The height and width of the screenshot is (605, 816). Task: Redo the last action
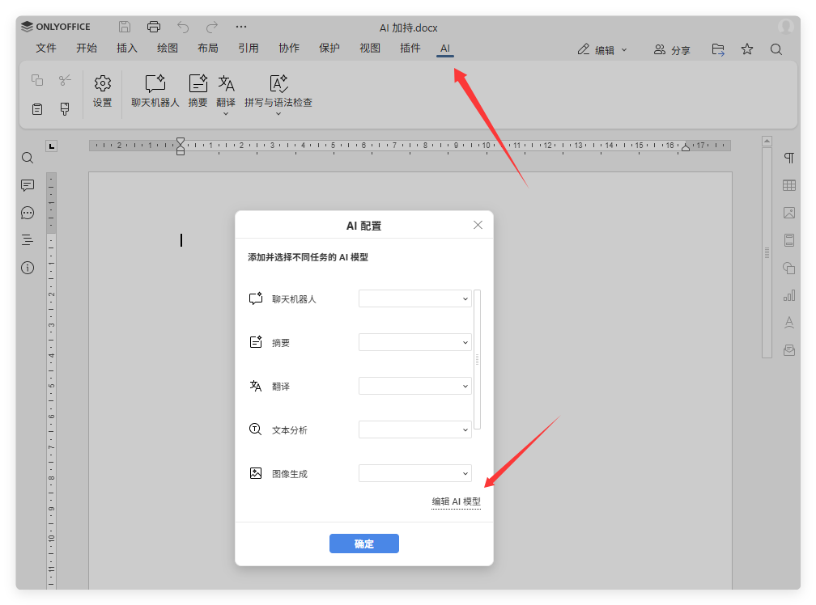(212, 27)
